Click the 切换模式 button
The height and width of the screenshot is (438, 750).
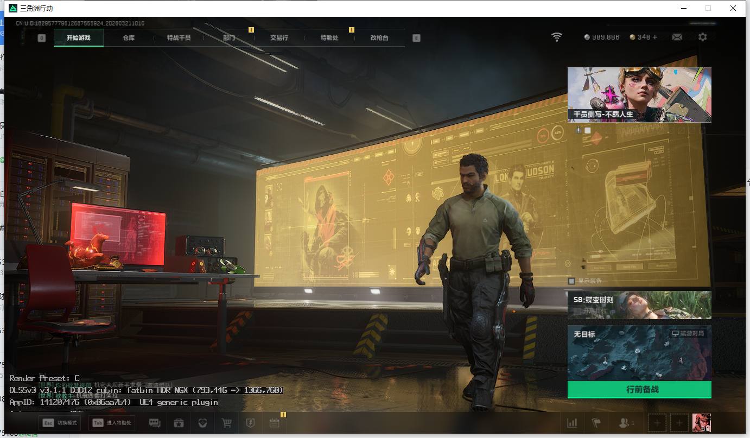60,423
